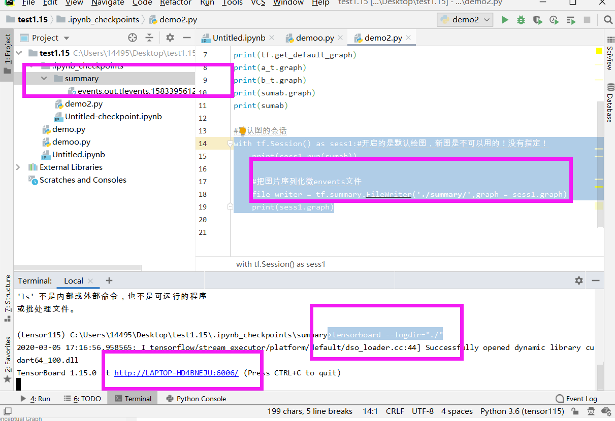
Task: Toggle fold end marker at line 19
Action: point(230,206)
